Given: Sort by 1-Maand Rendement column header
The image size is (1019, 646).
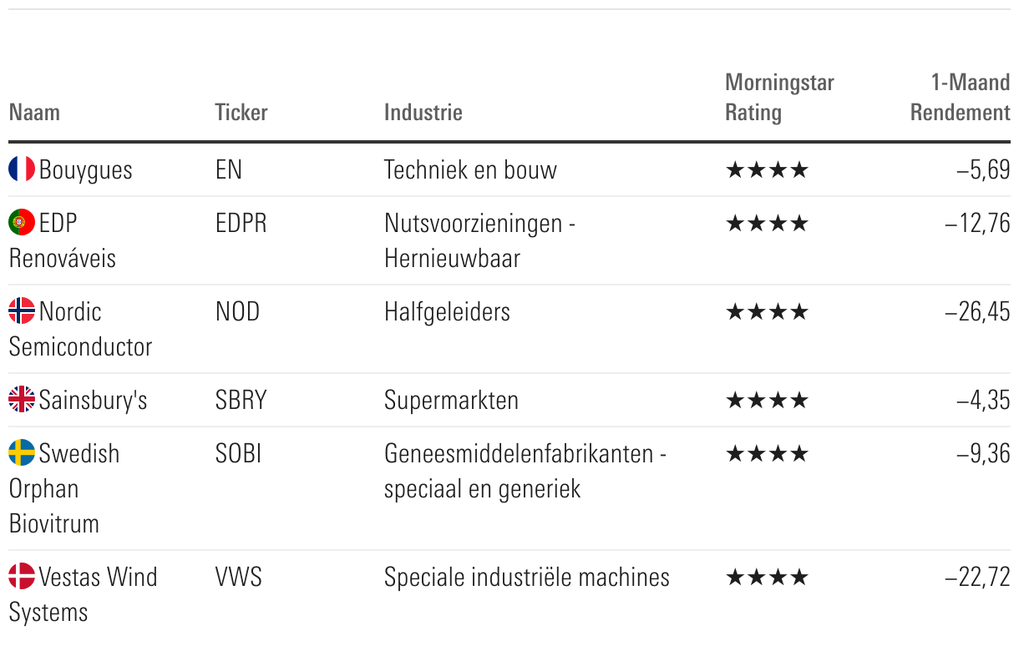Looking at the screenshot, I should pyautogui.click(x=960, y=97).
